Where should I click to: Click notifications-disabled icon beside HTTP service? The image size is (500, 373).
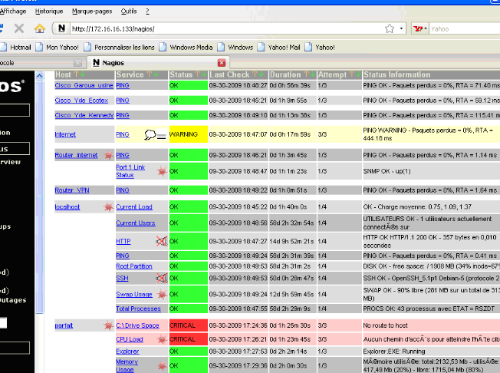pyautogui.click(x=161, y=242)
